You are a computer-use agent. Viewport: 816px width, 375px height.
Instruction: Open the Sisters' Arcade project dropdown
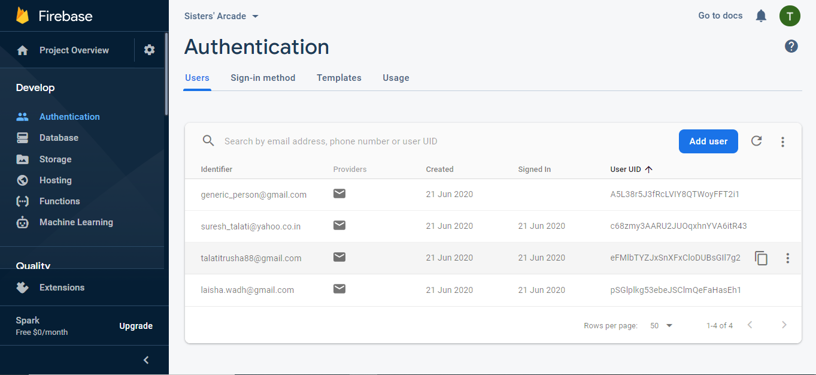click(x=222, y=16)
